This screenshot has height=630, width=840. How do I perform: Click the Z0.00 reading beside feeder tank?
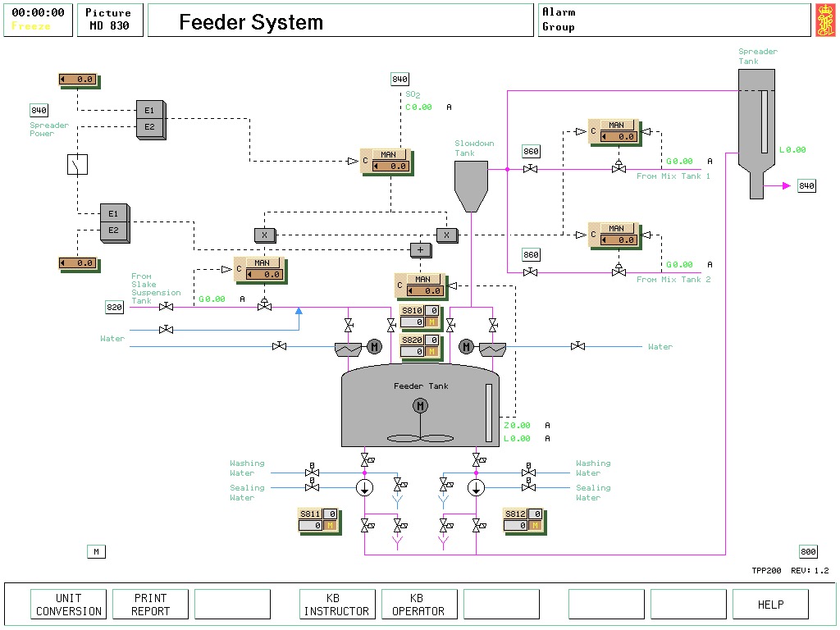[x=517, y=426]
